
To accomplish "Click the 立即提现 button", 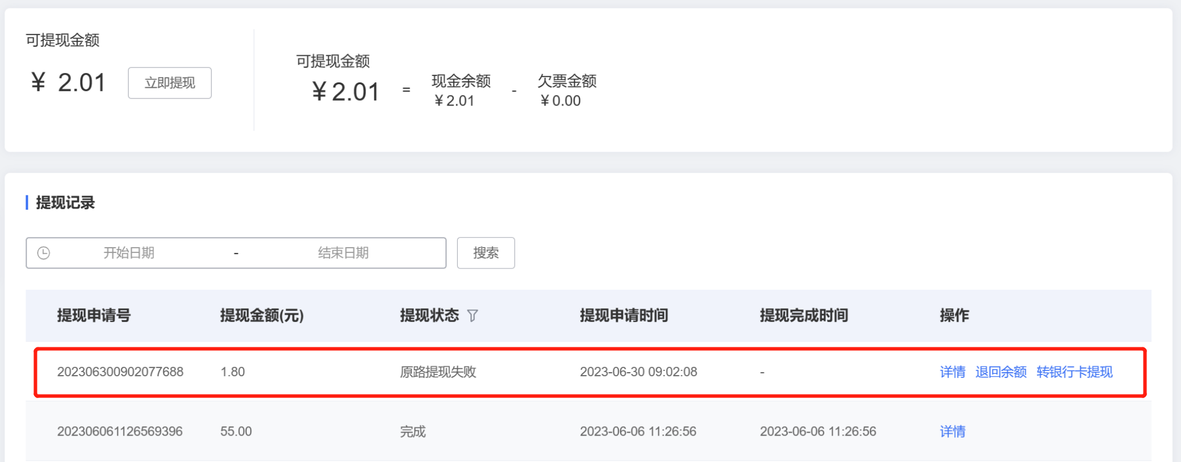I will point(169,83).
